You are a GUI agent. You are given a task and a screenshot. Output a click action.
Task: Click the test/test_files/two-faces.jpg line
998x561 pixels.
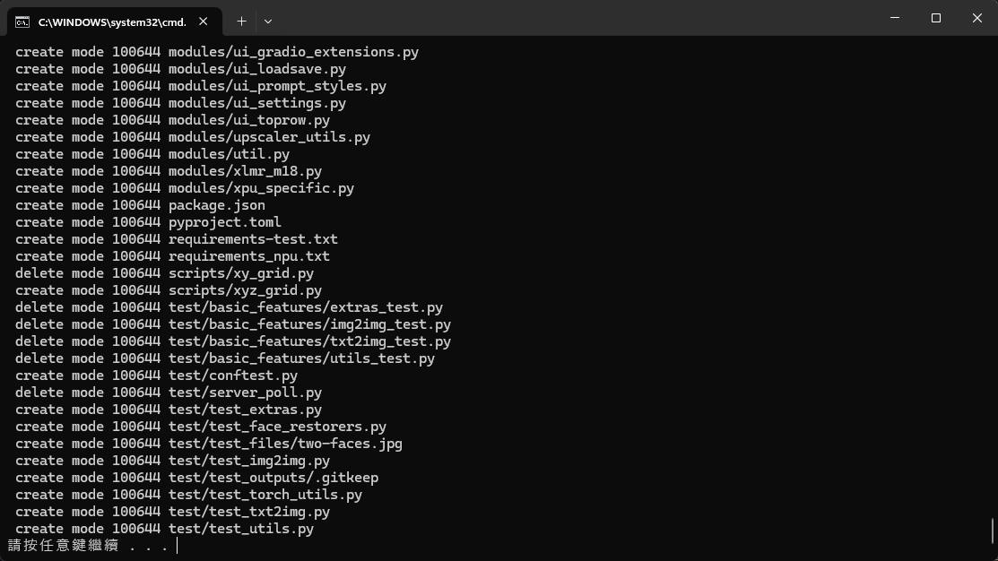click(208, 444)
